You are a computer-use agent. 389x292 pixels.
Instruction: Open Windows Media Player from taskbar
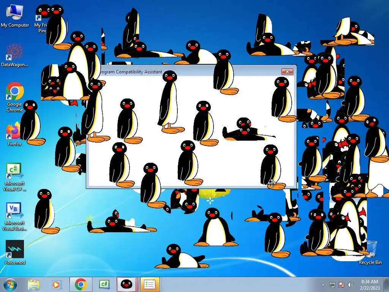56,284
